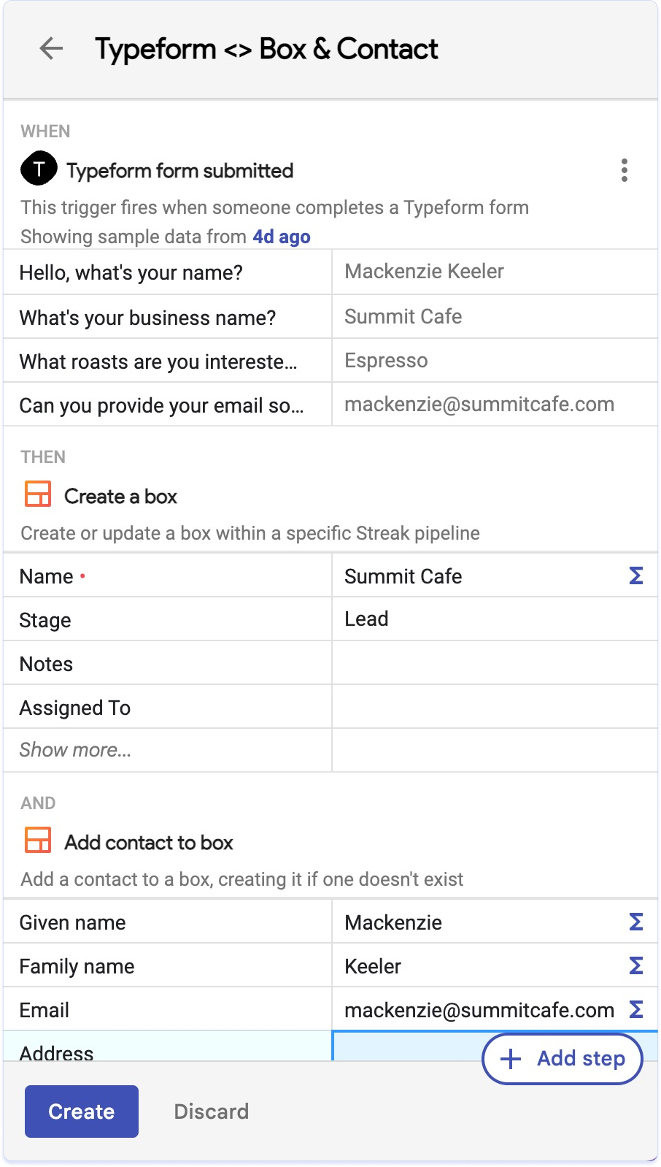This screenshot has height=1167, width=661.
Task: Discard the automation changes
Action: tap(211, 1111)
